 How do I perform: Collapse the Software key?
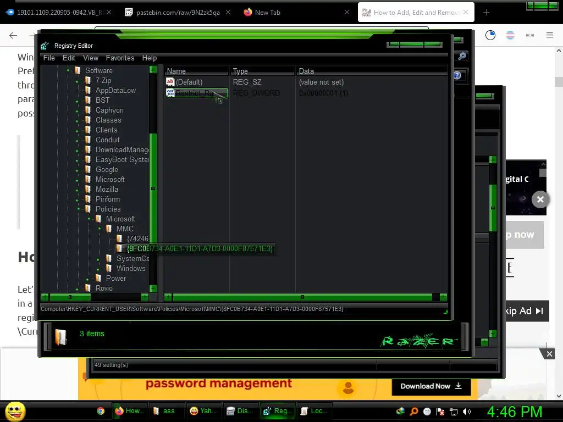[68, 70]
